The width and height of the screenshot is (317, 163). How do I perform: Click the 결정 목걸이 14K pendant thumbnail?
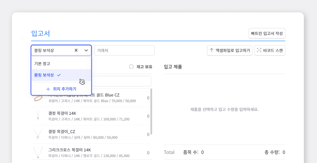tap(38, 116)
